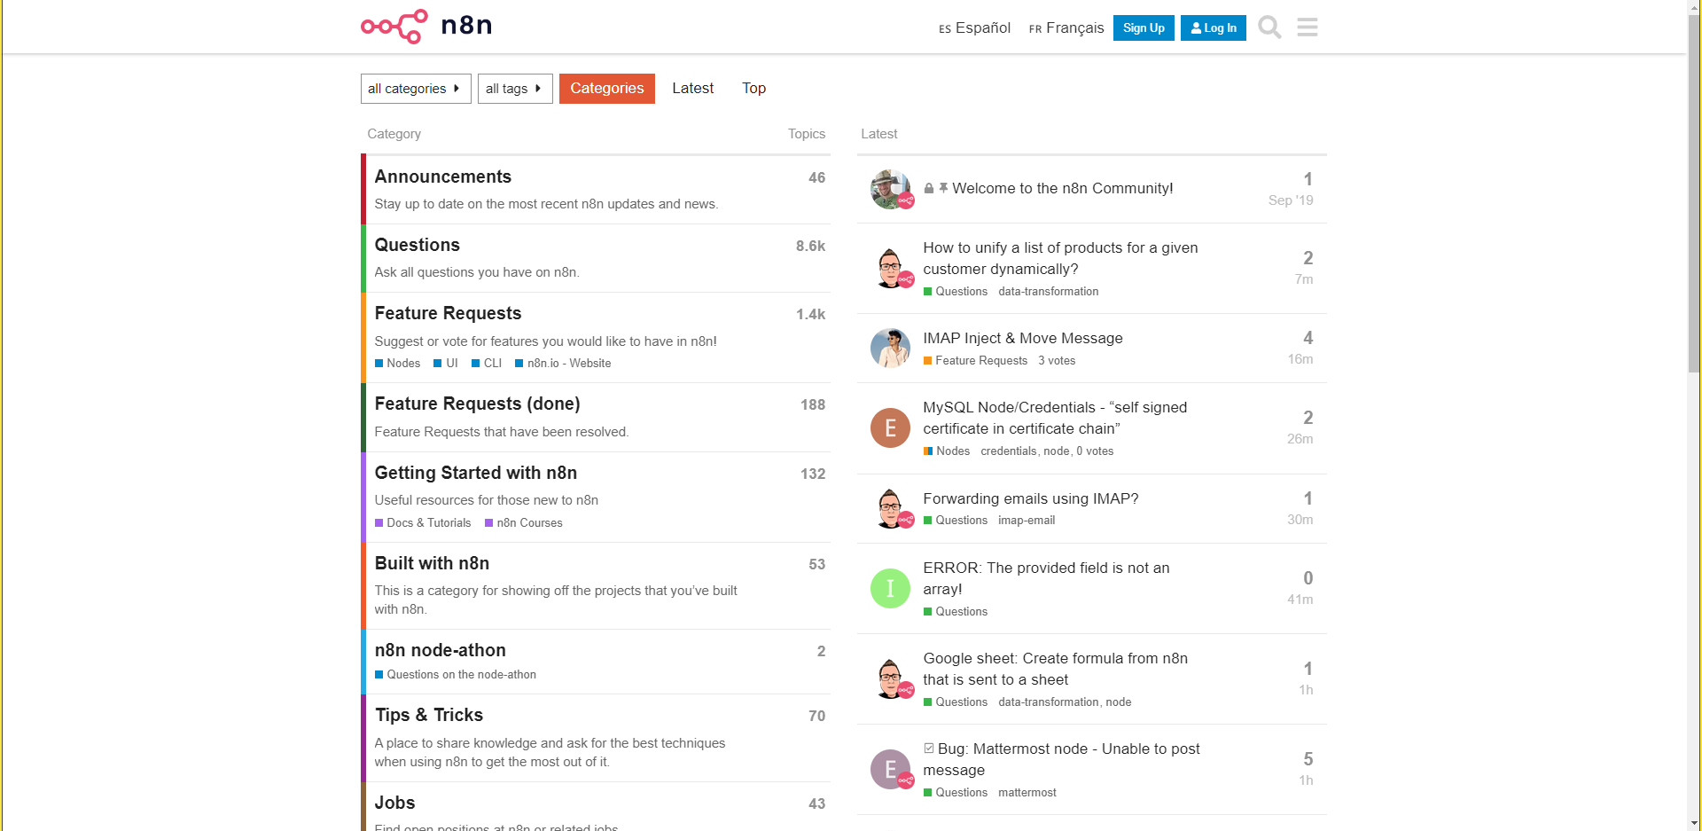Click avatar beside IMAP Inject & Move Message
The height and width of the screenshot is (831, 1702).
[x=890, y=349]
